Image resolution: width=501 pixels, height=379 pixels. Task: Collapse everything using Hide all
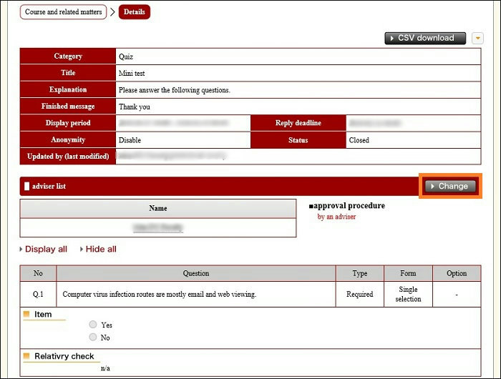[101, 249]
